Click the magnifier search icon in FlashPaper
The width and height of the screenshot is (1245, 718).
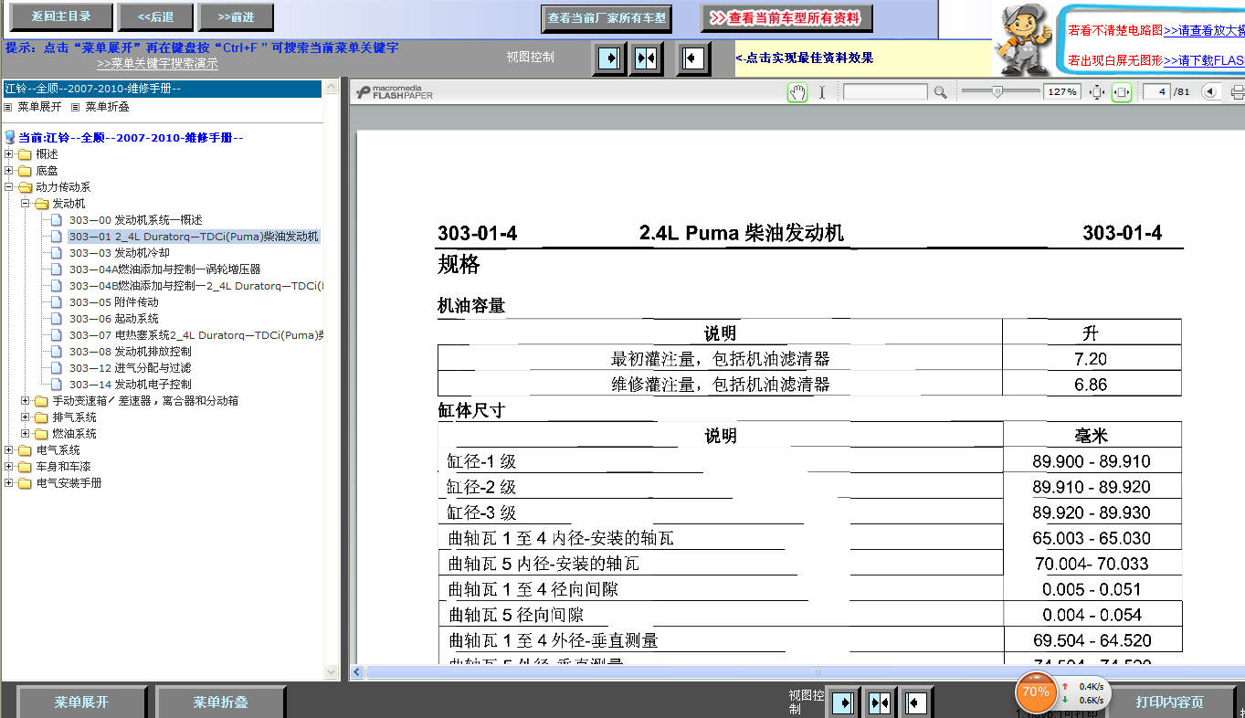[x=940, y=92]
